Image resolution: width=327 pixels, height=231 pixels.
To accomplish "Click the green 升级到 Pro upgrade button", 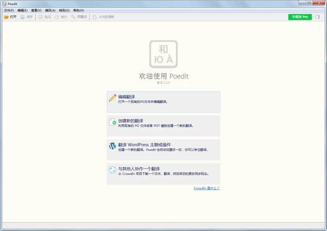I will [x=300, y=17].
